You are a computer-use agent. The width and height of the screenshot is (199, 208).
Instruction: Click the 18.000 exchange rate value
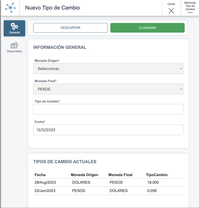pos(153,182)
